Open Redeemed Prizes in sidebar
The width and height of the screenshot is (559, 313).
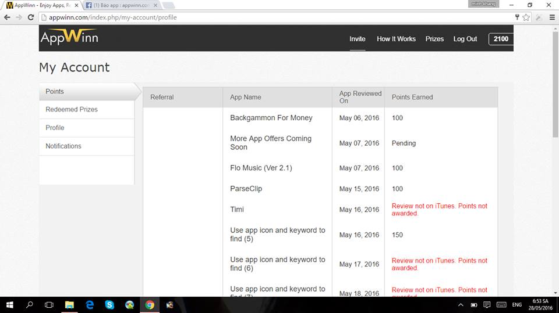coord(87,110)
